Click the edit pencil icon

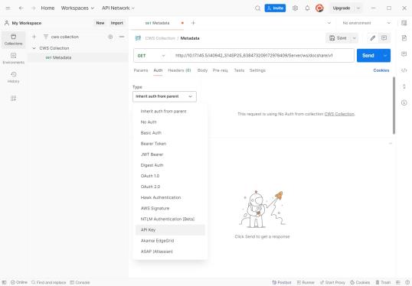click(373, 38)
